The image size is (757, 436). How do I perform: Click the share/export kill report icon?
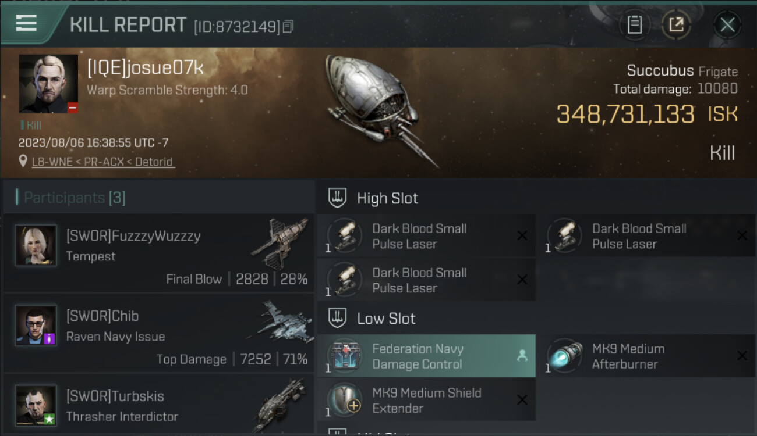[x=677, y=25]
